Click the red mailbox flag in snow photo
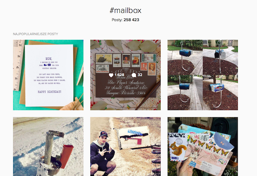257x176 pixels. [x=67, y=156]
